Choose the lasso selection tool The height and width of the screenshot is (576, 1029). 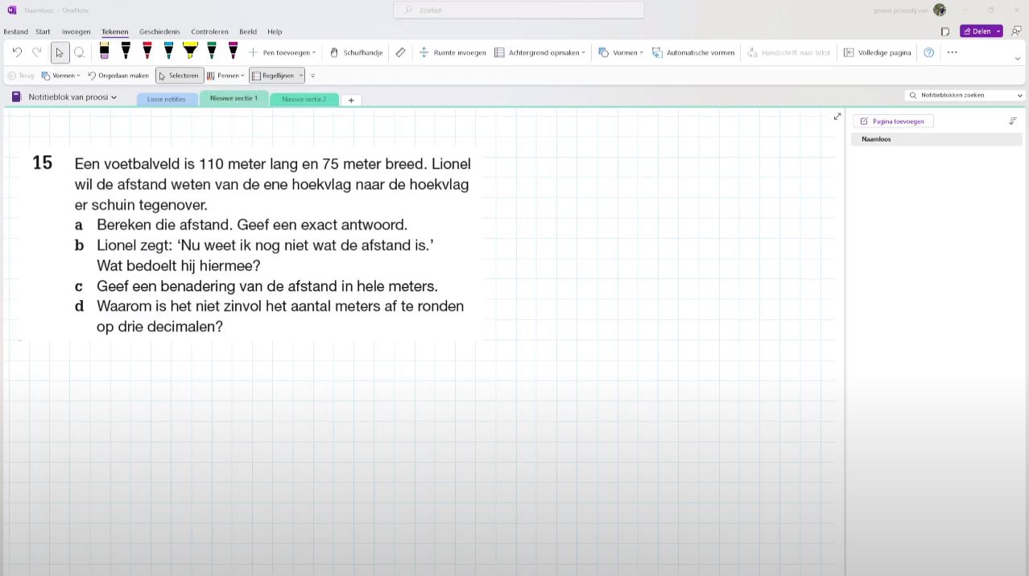click(80, 53)
